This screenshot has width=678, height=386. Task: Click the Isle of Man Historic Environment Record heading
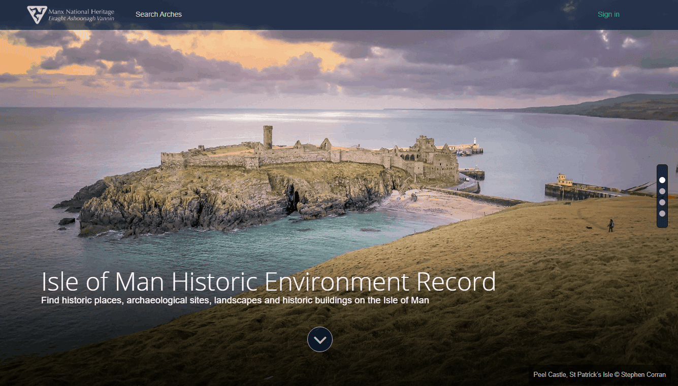click(269, 282)
